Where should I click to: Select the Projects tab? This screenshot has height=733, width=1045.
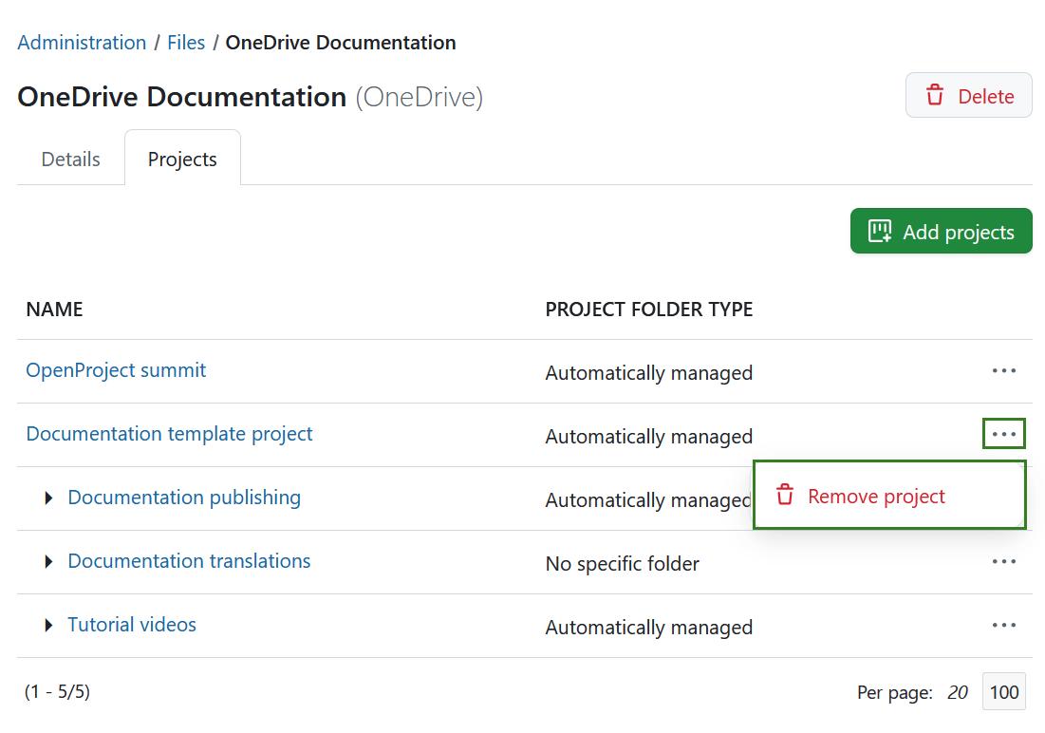(x=182, y=159)
